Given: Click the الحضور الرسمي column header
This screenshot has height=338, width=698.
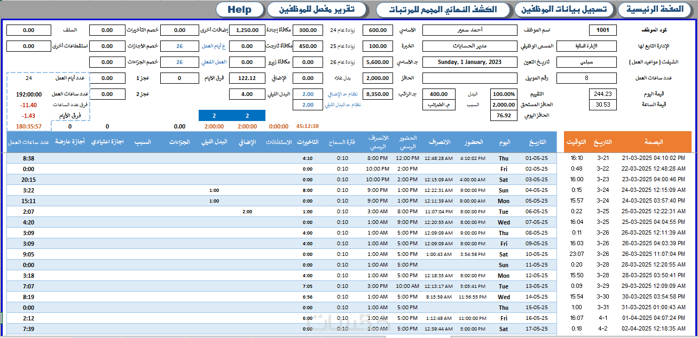Looking at the screenshot, I should pos(408,142).
